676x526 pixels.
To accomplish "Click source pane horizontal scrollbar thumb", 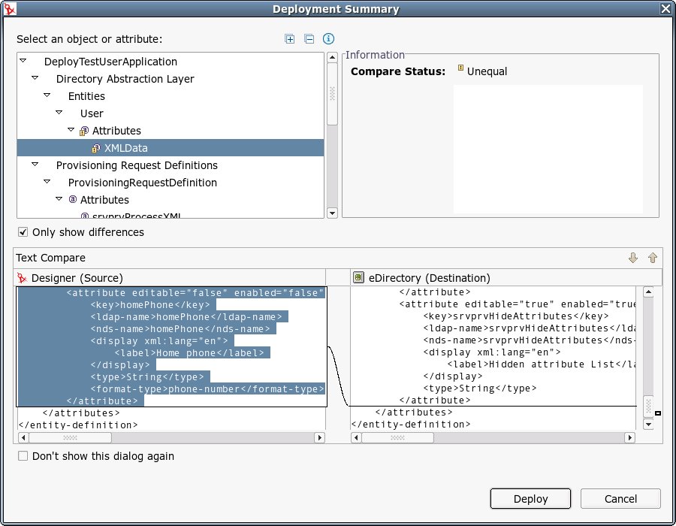I will point(71,437).
